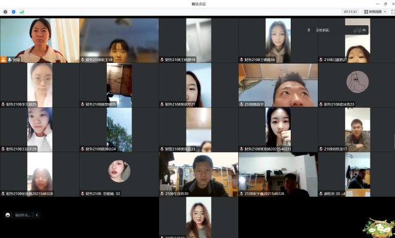The height and width of the screenshot is (238, 395).
Task: Select the cartoon avatar of participant 23
Action: (x=357, y=82)
